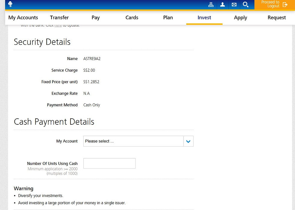295x210 pixels.
Task: Click the Number Of Units Using Cash field
Action: point(109,163)
